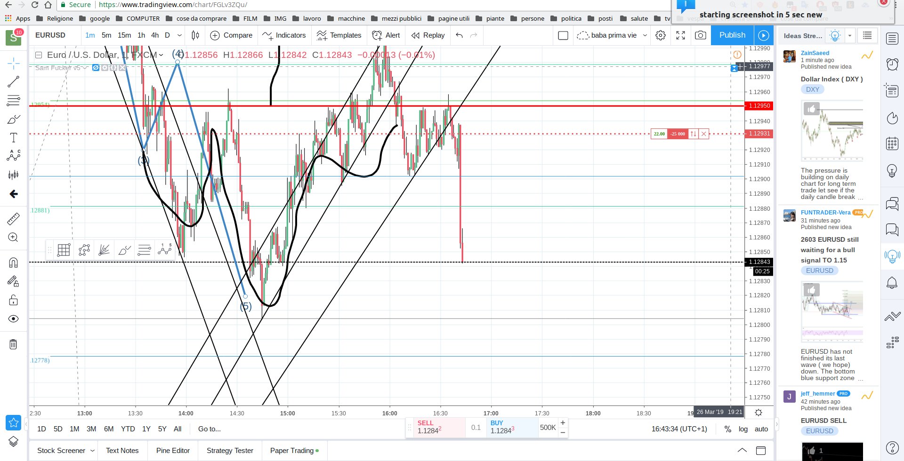Switch to the Strategy Tester tab
The height and width of the screenshot is (461, 904).
pyautogui.click(x=230, y=451)
